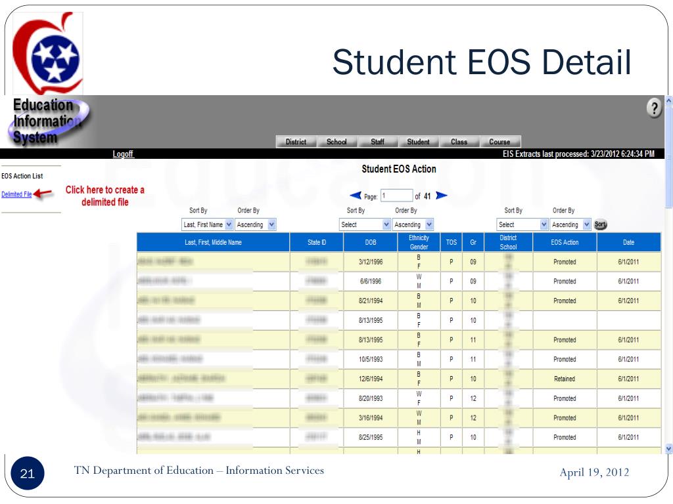
Task: Open the Class tab
Action: tap(459, 142)
